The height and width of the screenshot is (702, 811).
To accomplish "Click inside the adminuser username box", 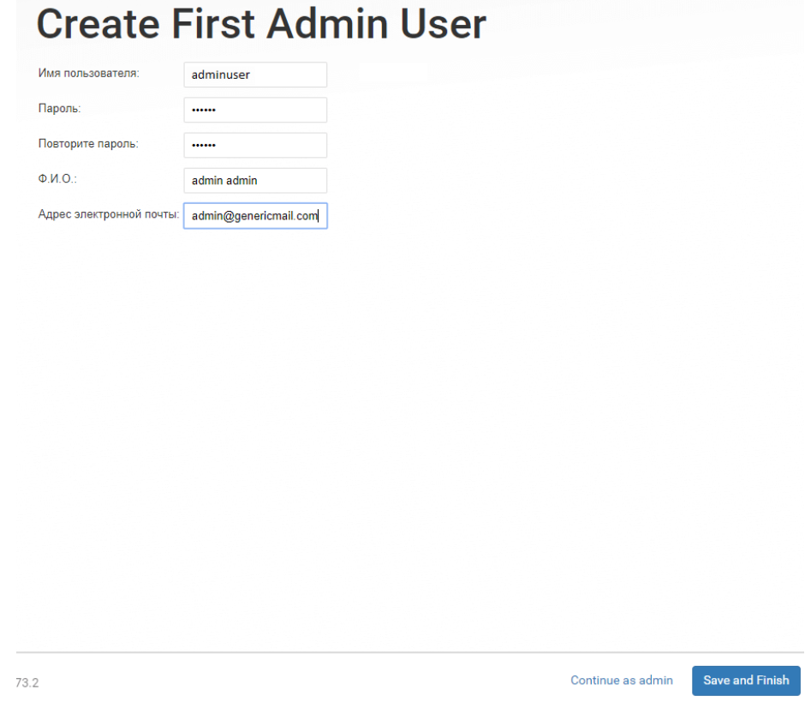I will point(254,75).
